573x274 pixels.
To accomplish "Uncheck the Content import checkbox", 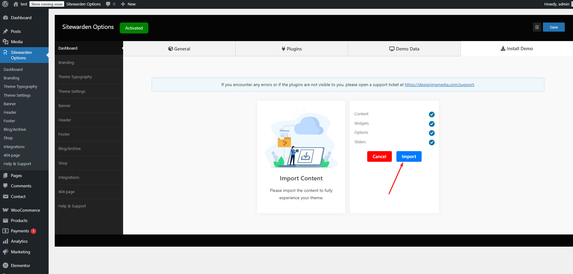I will point(432,114).
